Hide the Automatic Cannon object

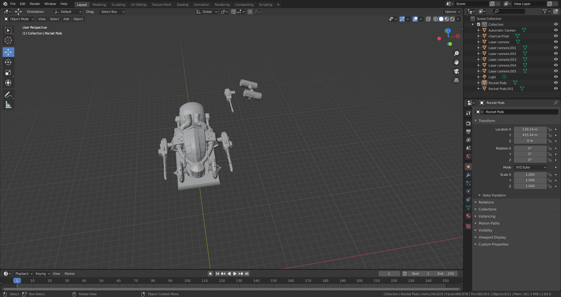click(x=556, y=30)
